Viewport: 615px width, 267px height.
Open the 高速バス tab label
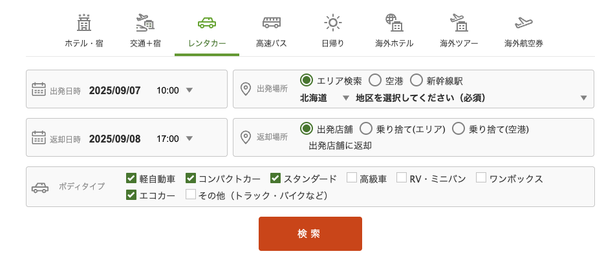(x=272, y=43)
